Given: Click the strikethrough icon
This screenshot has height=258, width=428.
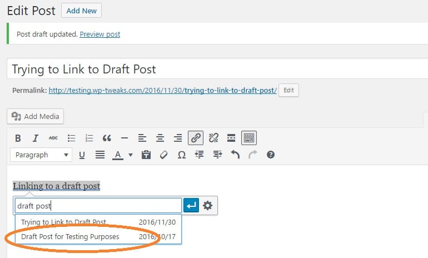Looking at the screenshot, I should point(53,138).
